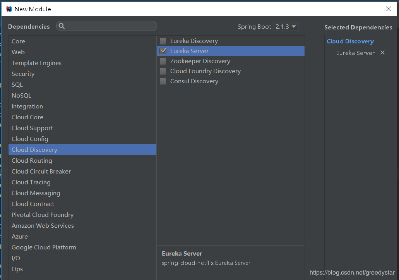The height and width of the screenshot is (280, 399).
Task: Click the Eureka Discovery label
Action: coord(194,41)
